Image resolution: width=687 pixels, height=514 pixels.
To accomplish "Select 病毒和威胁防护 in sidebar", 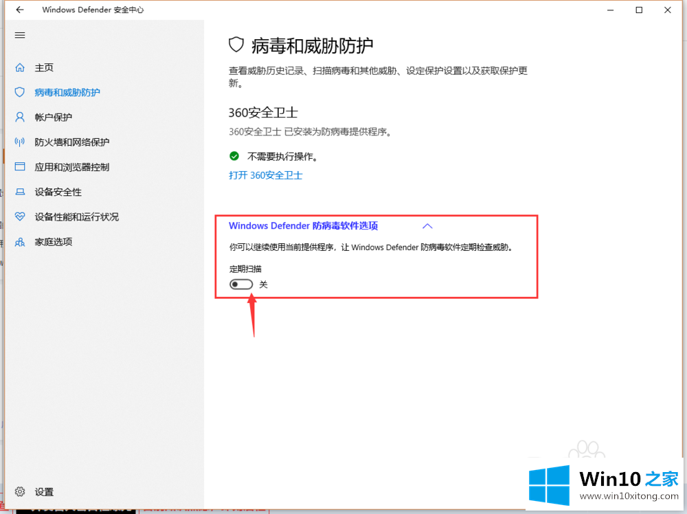I will [67, 93].
